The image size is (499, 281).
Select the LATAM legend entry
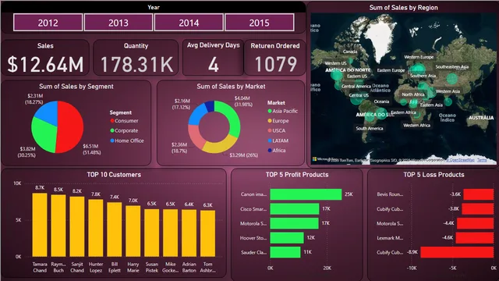[x=278, y=140]
